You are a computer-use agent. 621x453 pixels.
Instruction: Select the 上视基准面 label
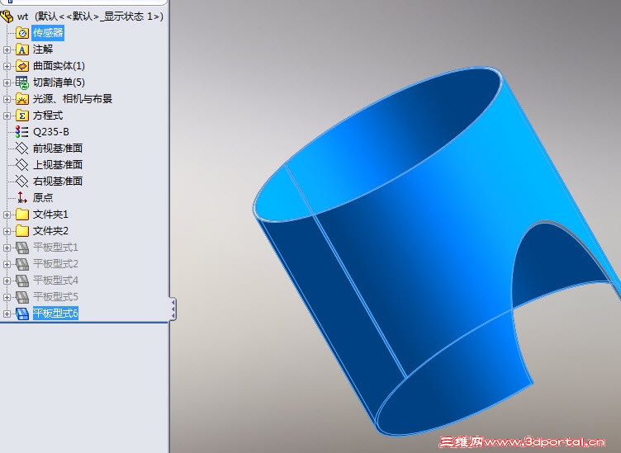point(58,164)
